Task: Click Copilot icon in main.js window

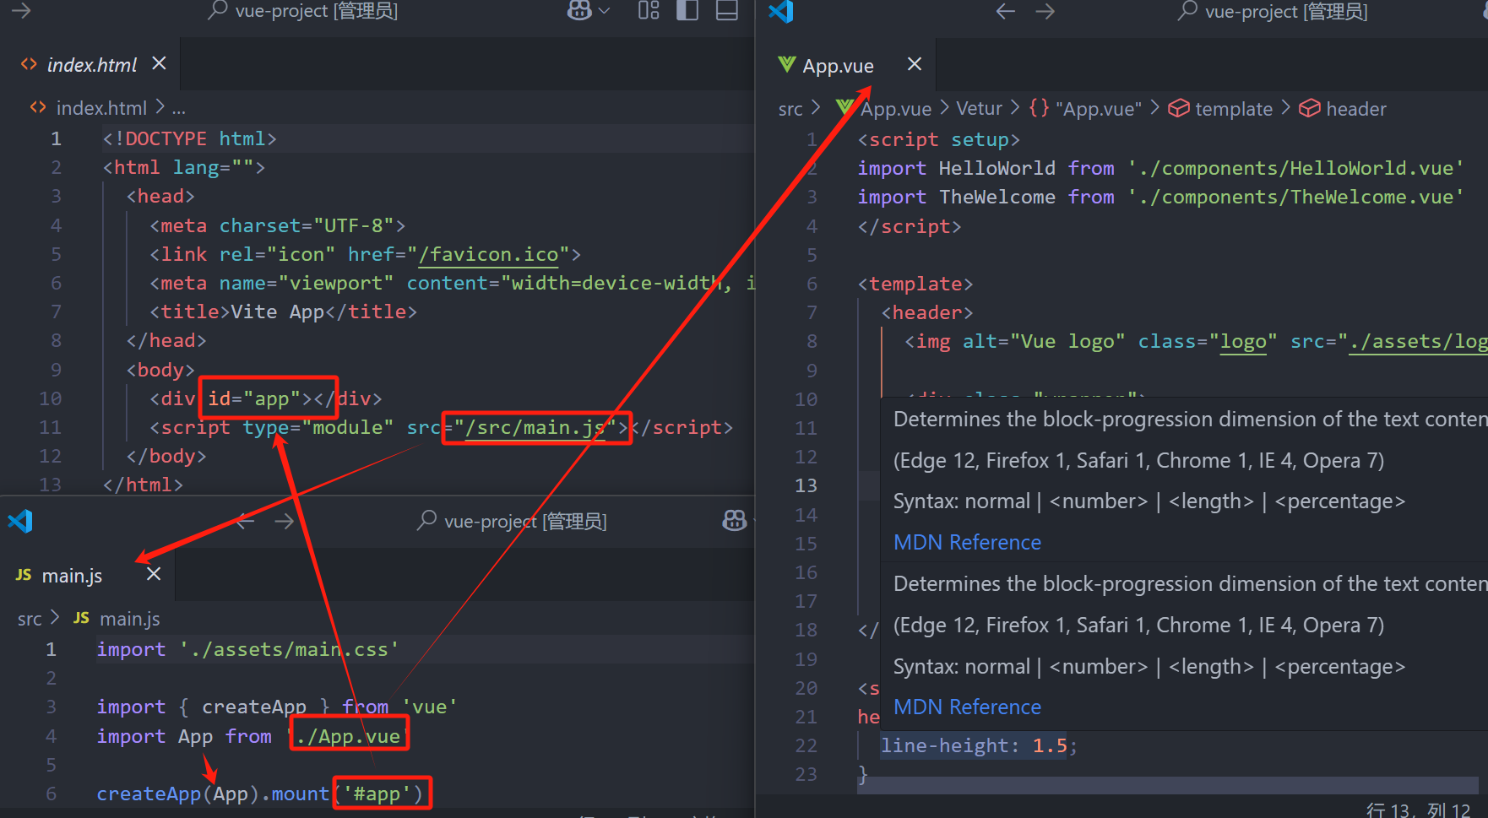Action: [734, 521]
